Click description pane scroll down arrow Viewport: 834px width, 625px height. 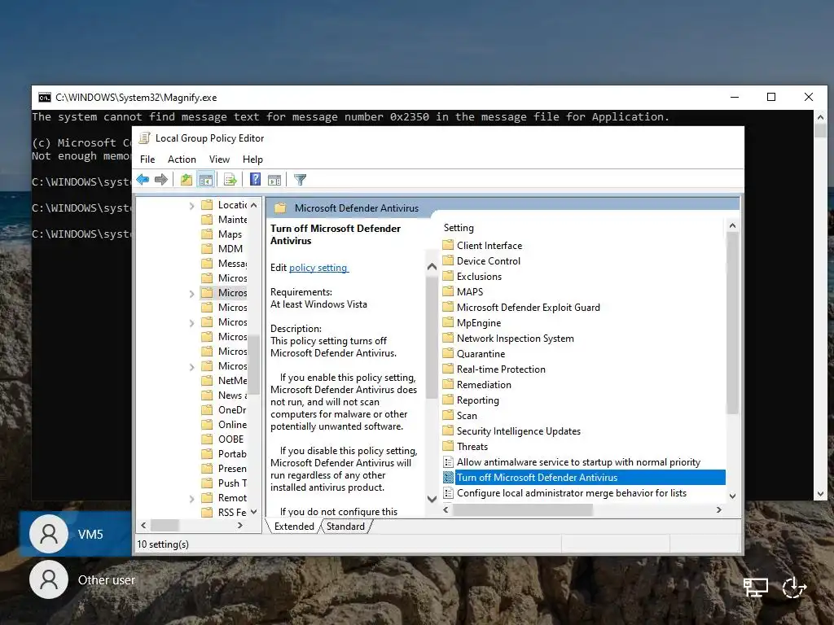[432, 499]
